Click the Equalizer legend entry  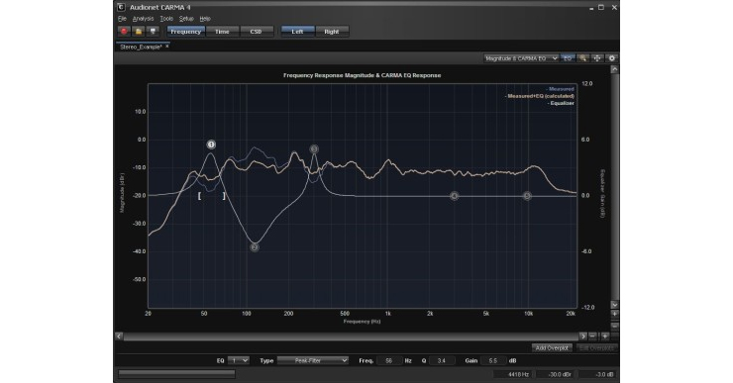[561, 103]
